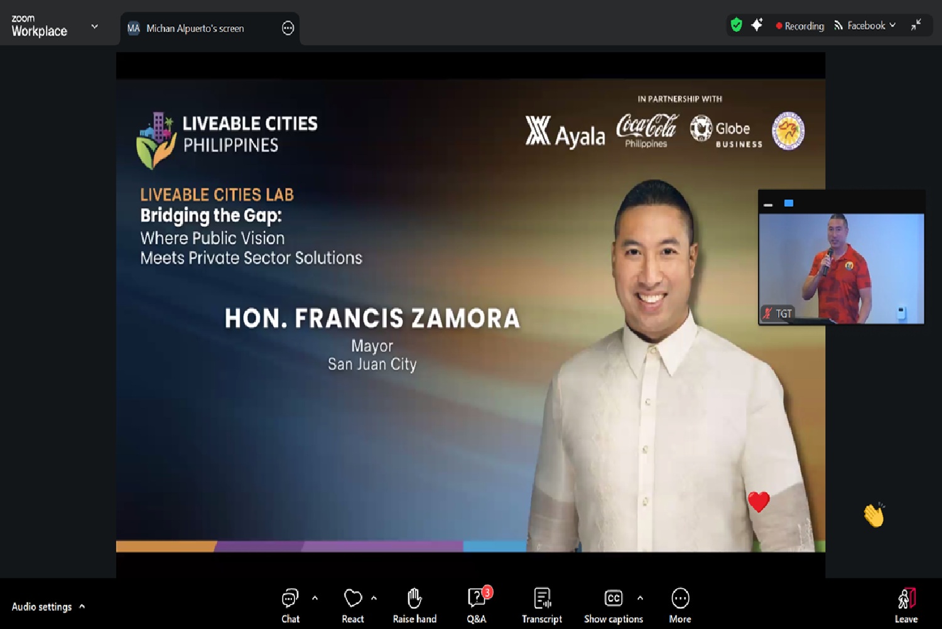Viewport: 942px width, 629px height.
Task: Expand the captions options chevron
Action: (x=640, y=598)
